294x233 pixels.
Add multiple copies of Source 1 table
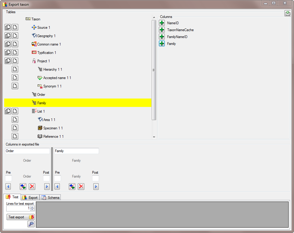(8, 28)
